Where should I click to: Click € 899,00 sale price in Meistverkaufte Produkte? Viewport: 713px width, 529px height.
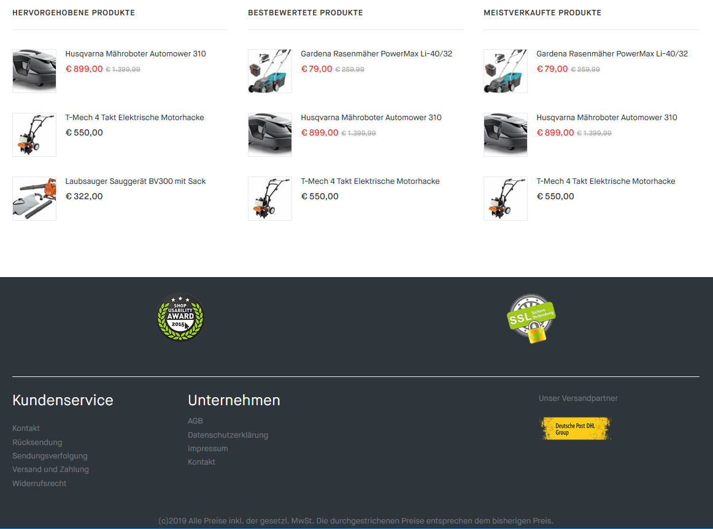click(x=555, y=132)
